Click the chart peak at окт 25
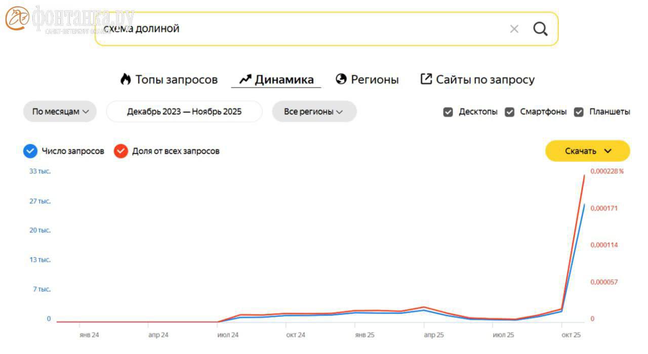 click(585, 175)
